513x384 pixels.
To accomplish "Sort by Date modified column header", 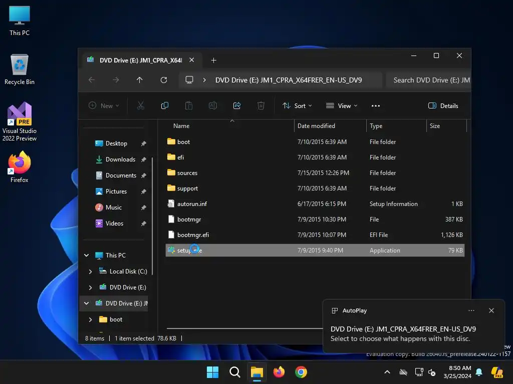I will (x=316, y=125).
